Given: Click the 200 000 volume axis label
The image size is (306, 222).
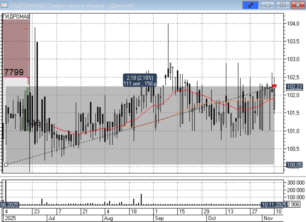Looking at the screenshot, I should tap(296, 190).
